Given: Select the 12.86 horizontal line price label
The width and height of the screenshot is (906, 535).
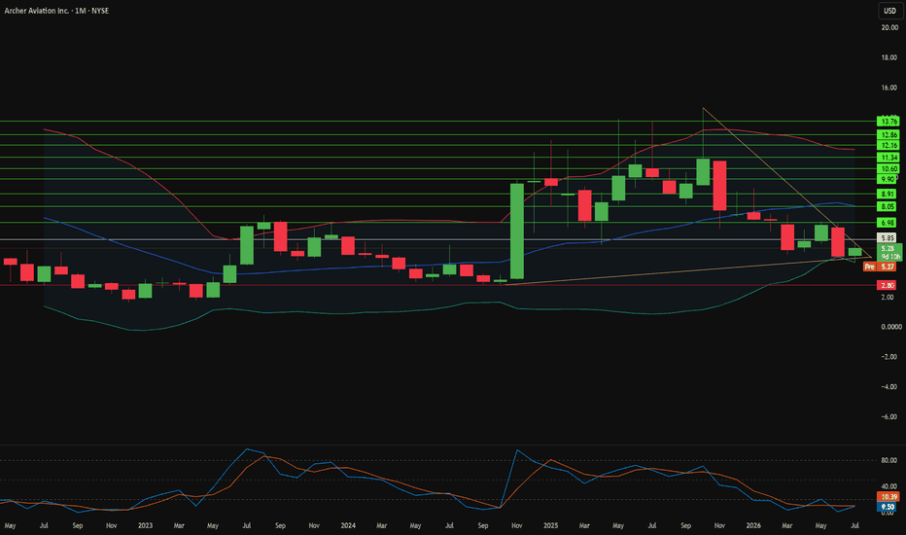Looking at the screenshot, I should 889,135.
